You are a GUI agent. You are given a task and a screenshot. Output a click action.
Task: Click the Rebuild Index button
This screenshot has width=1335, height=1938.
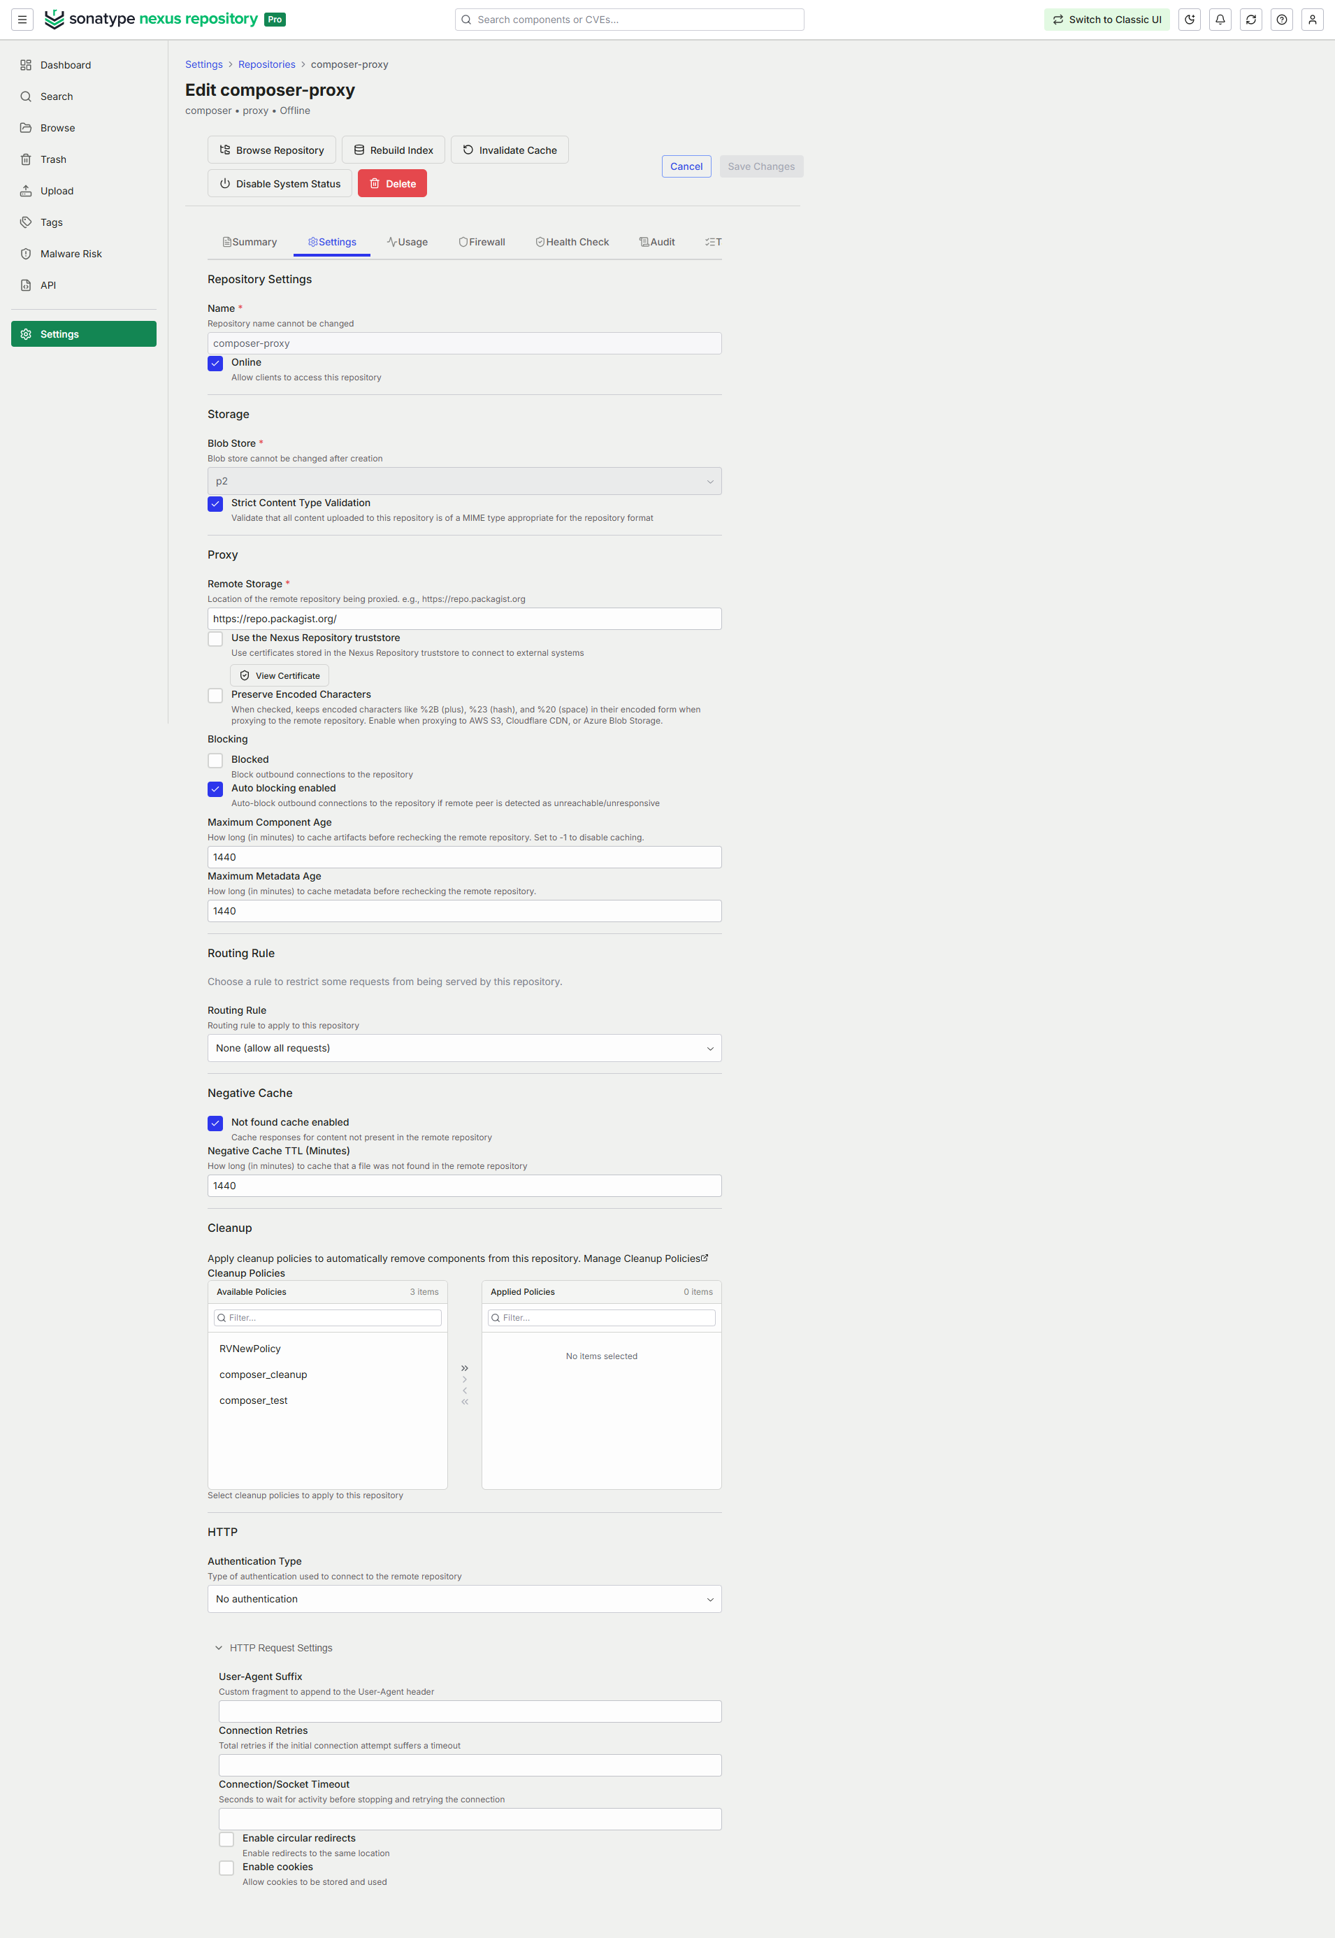393,150
